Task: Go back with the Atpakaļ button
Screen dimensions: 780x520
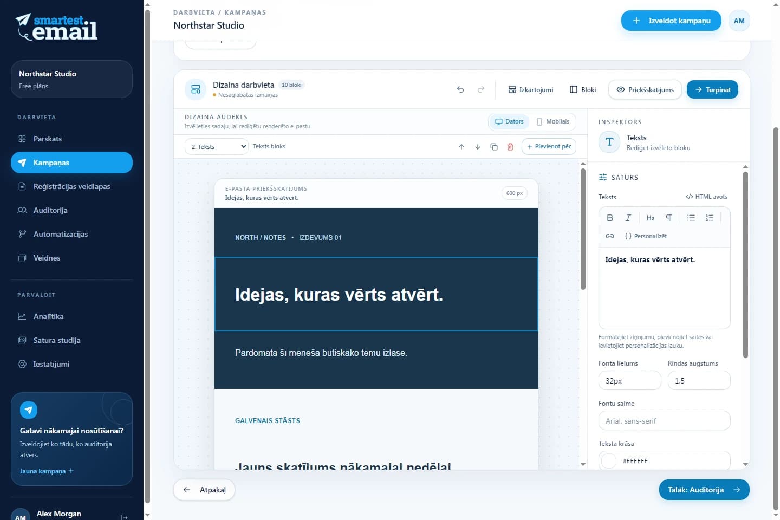Action: pyautogui.click(x=204, y=490)
